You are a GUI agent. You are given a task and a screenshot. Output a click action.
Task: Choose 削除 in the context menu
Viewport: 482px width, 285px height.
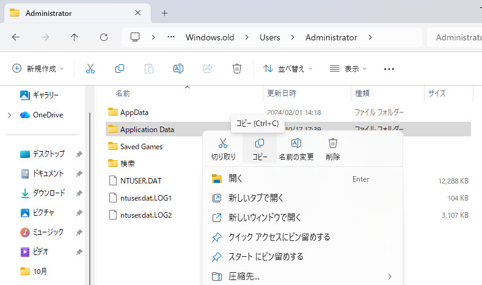[x=332, y=150]
